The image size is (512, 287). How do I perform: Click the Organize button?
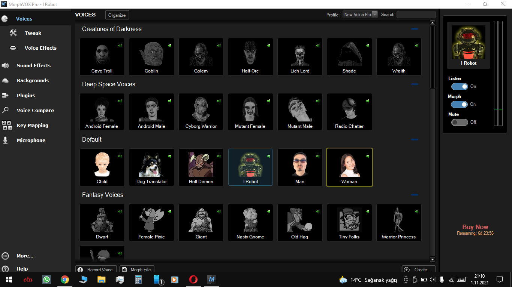[x=117, y=15]
